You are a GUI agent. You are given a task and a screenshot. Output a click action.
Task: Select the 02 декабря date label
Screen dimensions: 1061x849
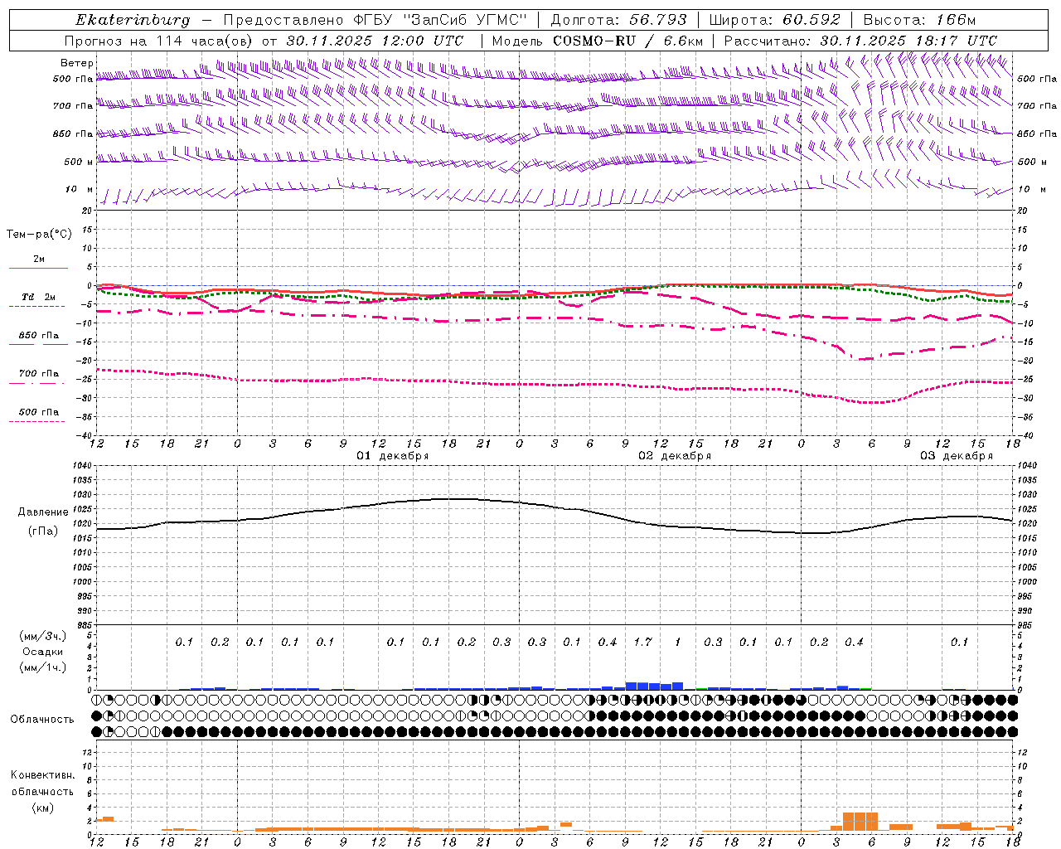pos(675,456)
